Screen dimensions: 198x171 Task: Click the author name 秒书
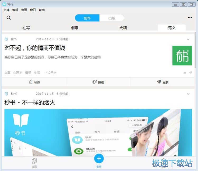pos(14,94)
